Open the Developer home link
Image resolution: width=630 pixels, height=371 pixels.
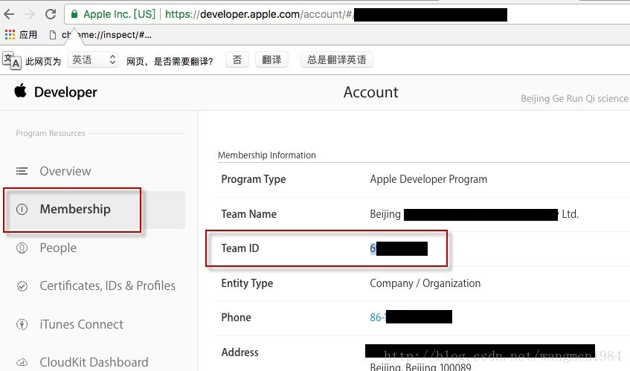pos(65,92)
